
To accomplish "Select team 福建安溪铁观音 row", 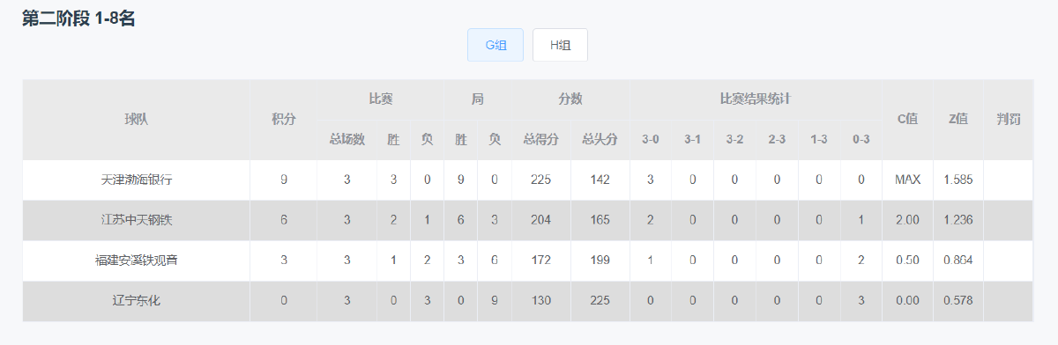I will (527, 261).
